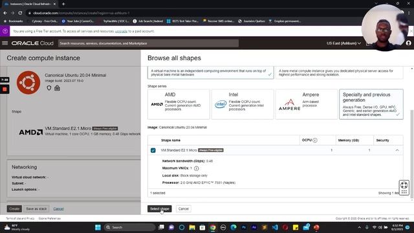Show hidden system tray icons
This screenshot has width=414, height=233.
(x=360, y=227)
